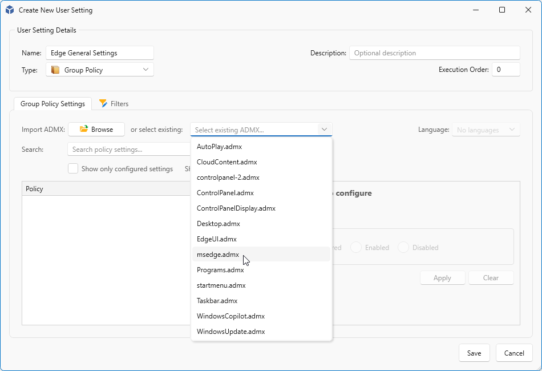Choose msedge.admx from the list
Image resolution: width=542 pixels, height=371 pixels.
(x=218, y=255)
